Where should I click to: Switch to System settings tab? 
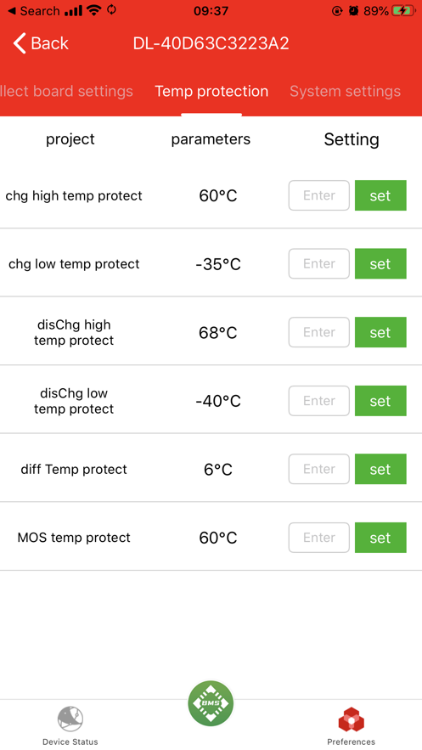345,92
